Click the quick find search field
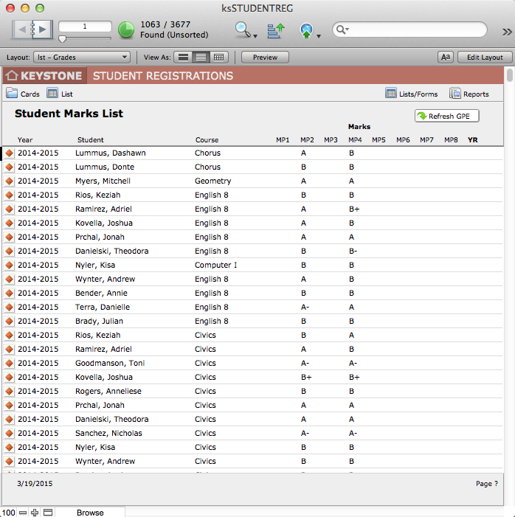This screenshot has height=517, width=515. (413, 30)
